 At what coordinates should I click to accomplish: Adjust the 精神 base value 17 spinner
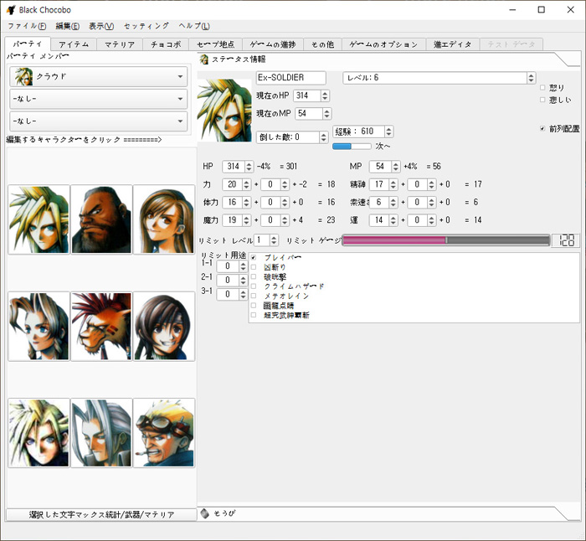(383, 184)
